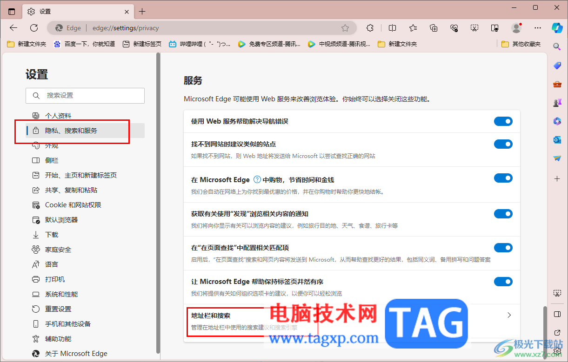568x362 pixels.
Task: Open the Settings and more three-dot menu
Action: tap(538, 28)
